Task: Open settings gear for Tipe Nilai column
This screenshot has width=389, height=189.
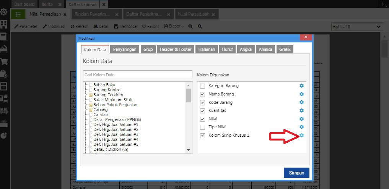Action: coord(301,127)
